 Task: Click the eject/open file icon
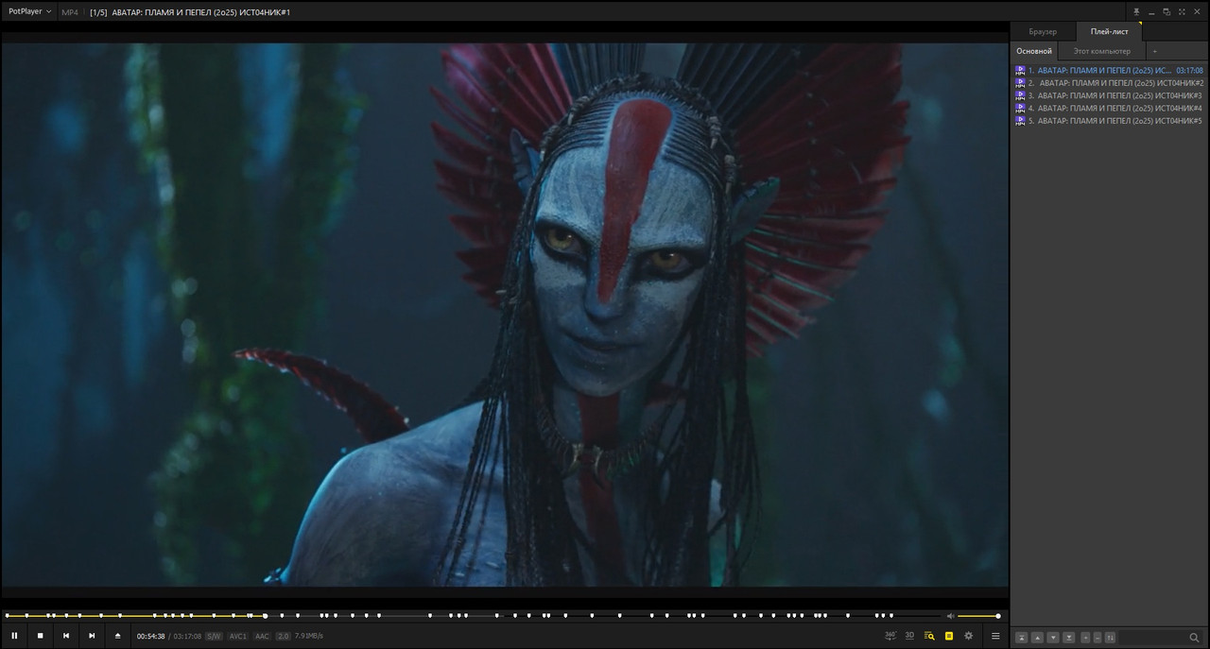point(117,636)
